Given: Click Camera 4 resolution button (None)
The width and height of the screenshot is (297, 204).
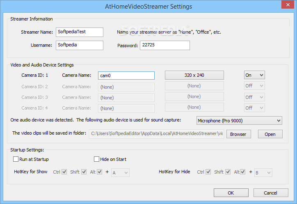Looking at the screenshot, I should tap(194, 107).
